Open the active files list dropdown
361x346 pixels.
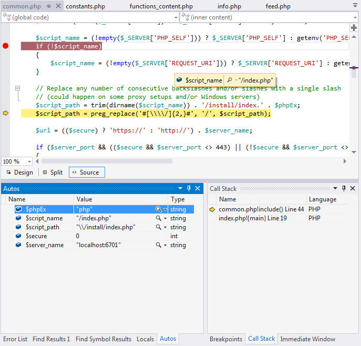tap(355, 5)
